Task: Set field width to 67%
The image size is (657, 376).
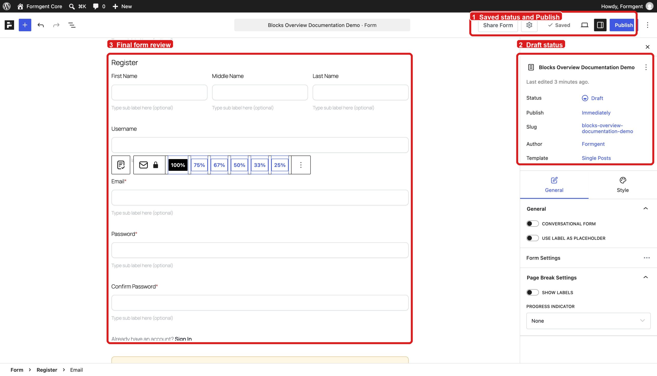Action: point(219,165)
